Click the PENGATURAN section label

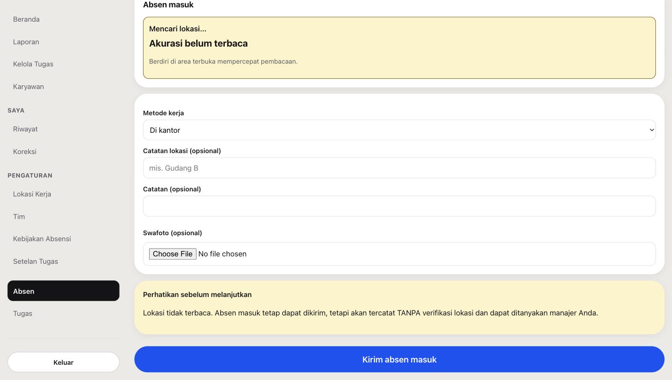point(30,176)
